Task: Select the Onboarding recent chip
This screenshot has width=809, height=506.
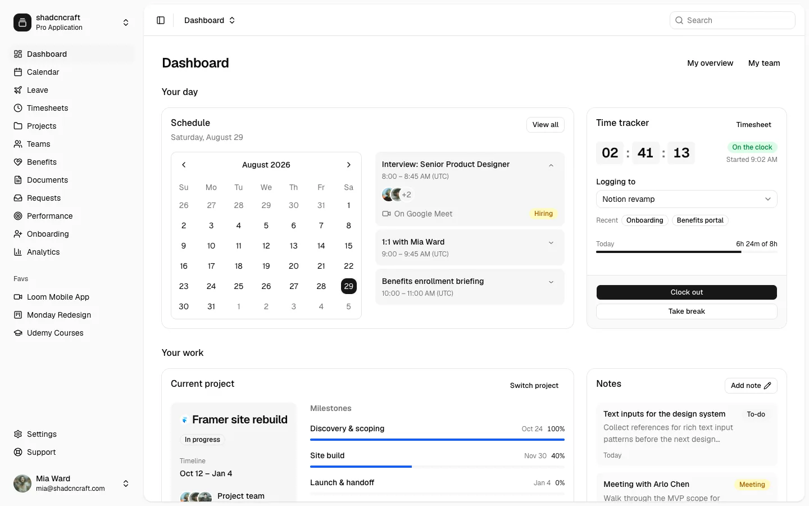Action: click(645, 220)
